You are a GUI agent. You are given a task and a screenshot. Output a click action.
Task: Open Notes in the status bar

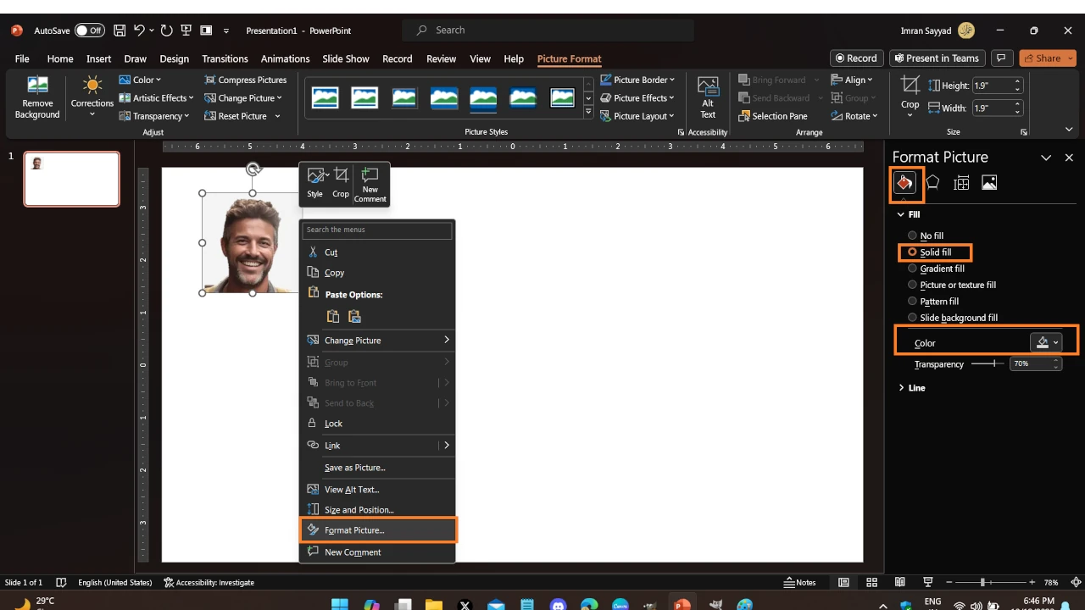click(799, 583)
